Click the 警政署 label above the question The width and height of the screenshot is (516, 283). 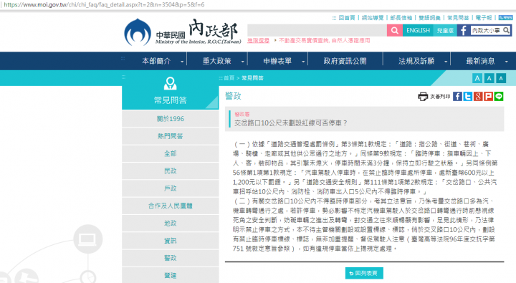(x=242, y=114)
